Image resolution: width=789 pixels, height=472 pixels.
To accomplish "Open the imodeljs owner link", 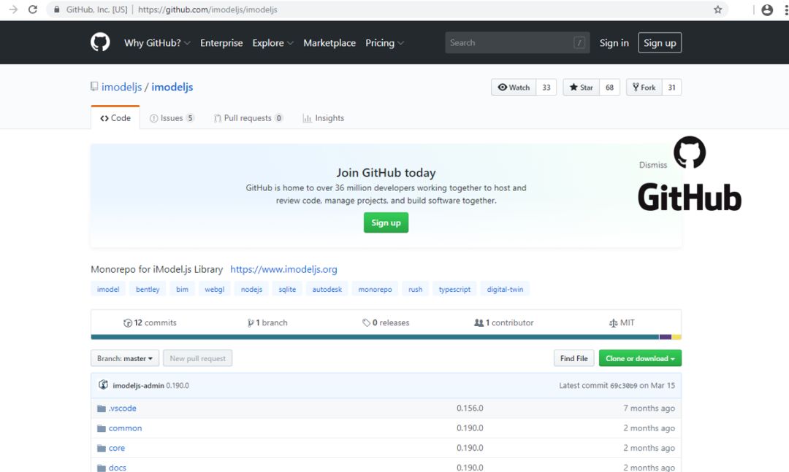I will pos(122,87).
